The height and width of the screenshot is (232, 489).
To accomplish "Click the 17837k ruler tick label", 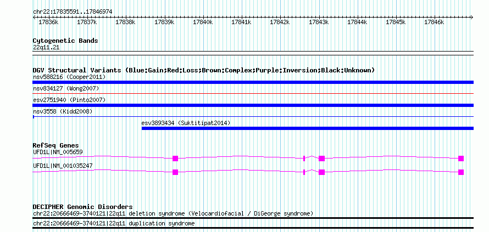I will [87, 22].
